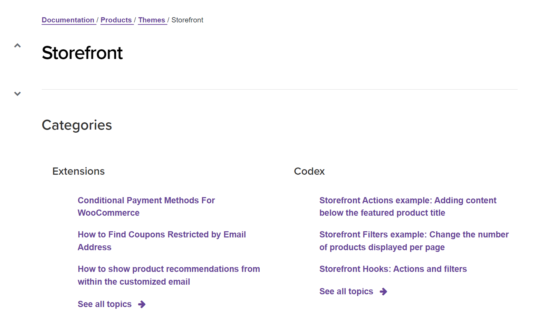Open Storefront Hooks: Actions and filters
548x326 pixels.
coord(393,269)
